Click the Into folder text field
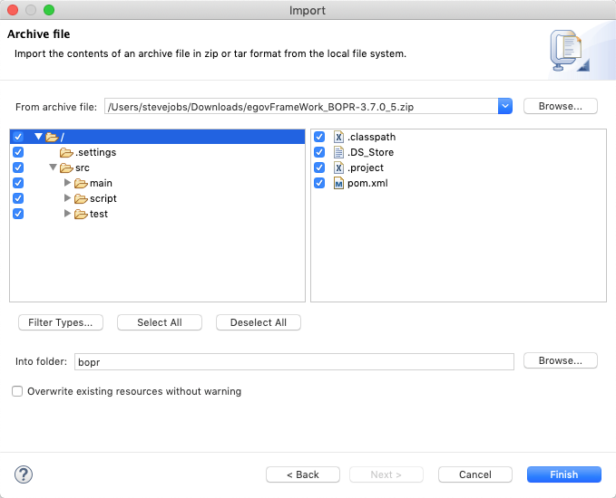Viewport: 616px width, 498px height. pos(294,360)
